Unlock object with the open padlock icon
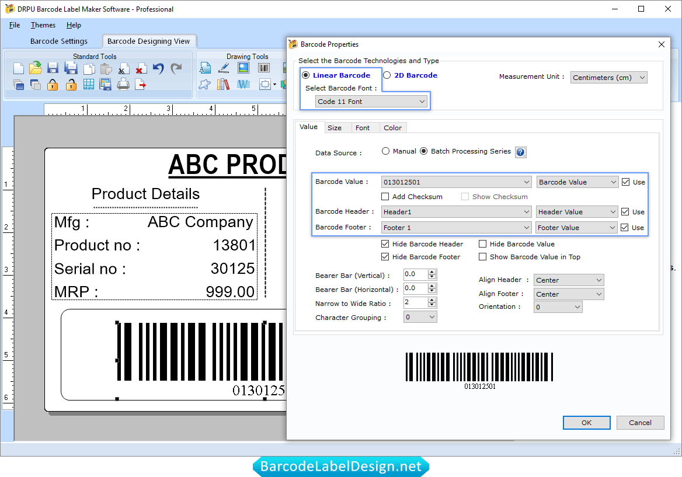Screen dimensions: 682x477 tap(71, 84)
